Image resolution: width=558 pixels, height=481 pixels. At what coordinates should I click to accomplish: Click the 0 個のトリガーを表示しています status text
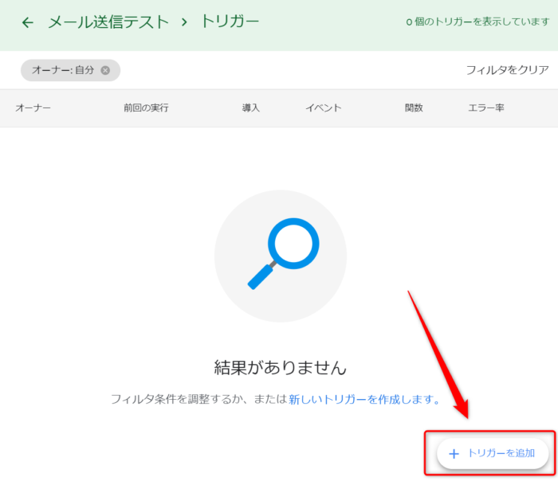click(x=477, y=22)
